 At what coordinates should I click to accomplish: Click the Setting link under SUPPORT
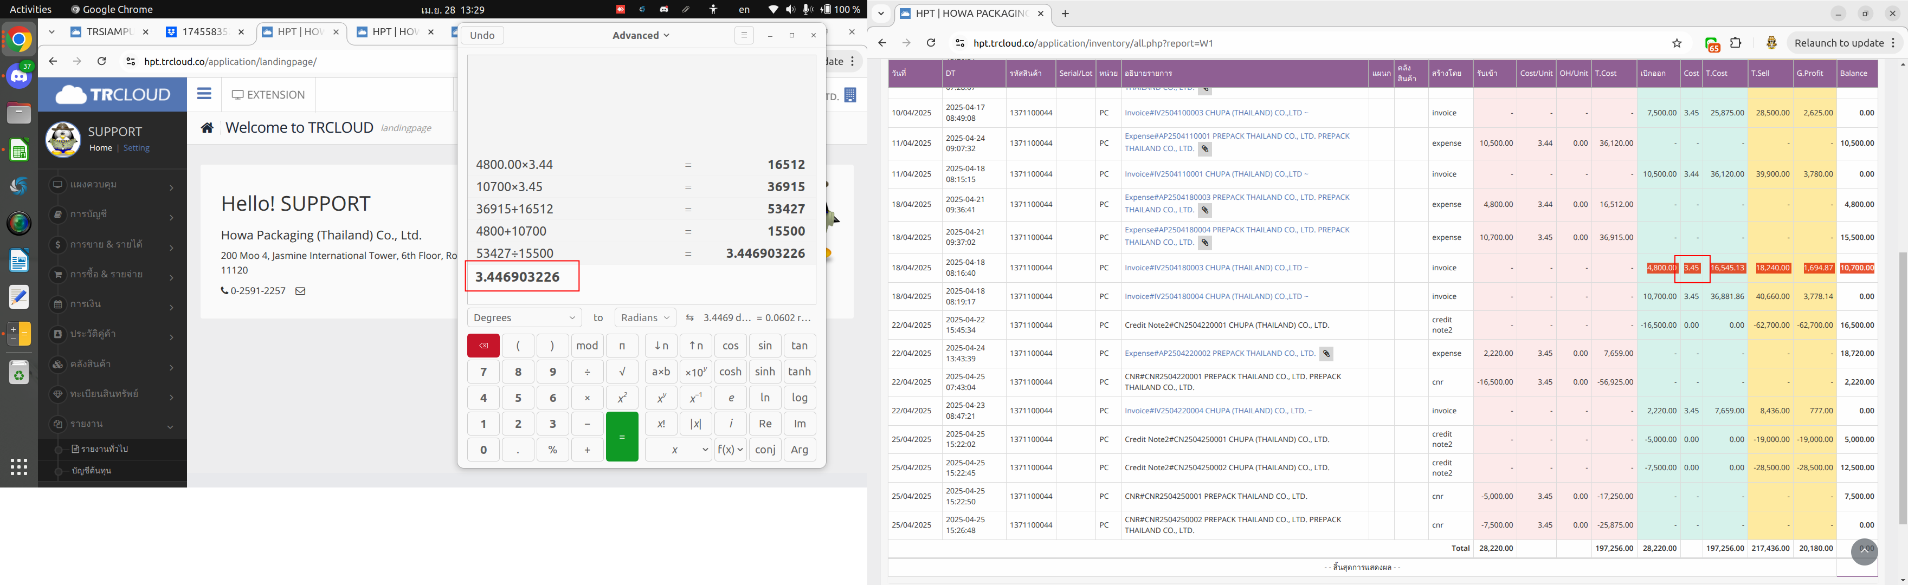(136, 148)
